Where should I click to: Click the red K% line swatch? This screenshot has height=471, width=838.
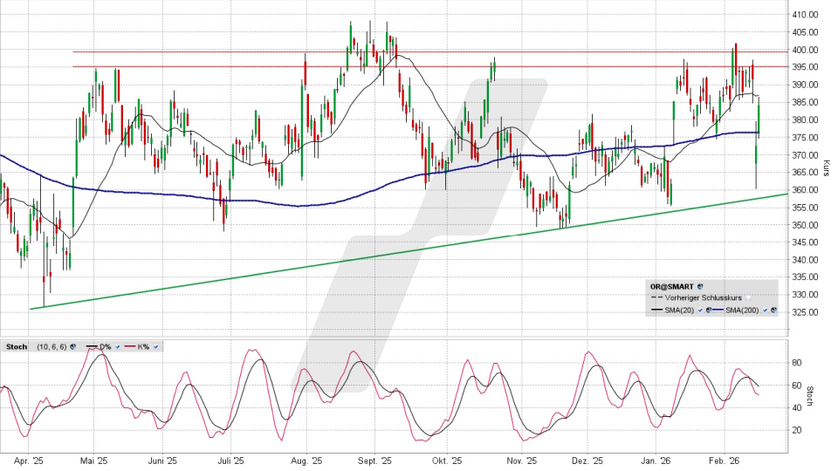[x=131, y=347]
